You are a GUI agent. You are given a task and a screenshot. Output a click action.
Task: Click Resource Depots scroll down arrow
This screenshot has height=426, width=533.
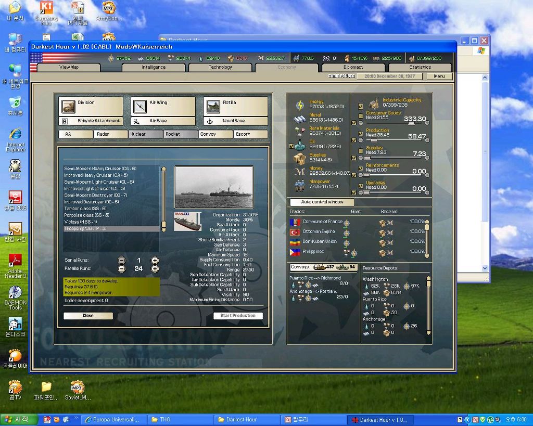[429, 333]
